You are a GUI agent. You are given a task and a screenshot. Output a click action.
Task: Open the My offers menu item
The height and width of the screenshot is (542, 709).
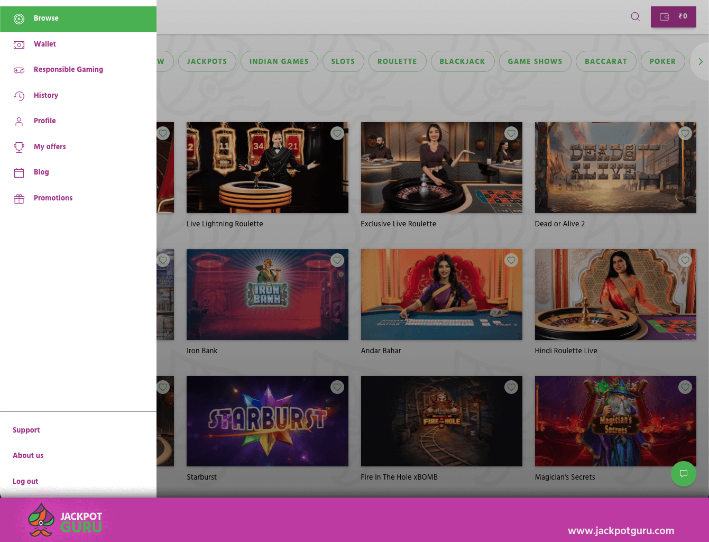78,147
